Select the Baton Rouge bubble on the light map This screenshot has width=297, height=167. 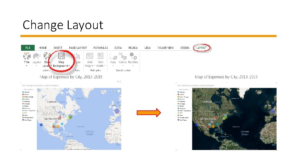58,126
